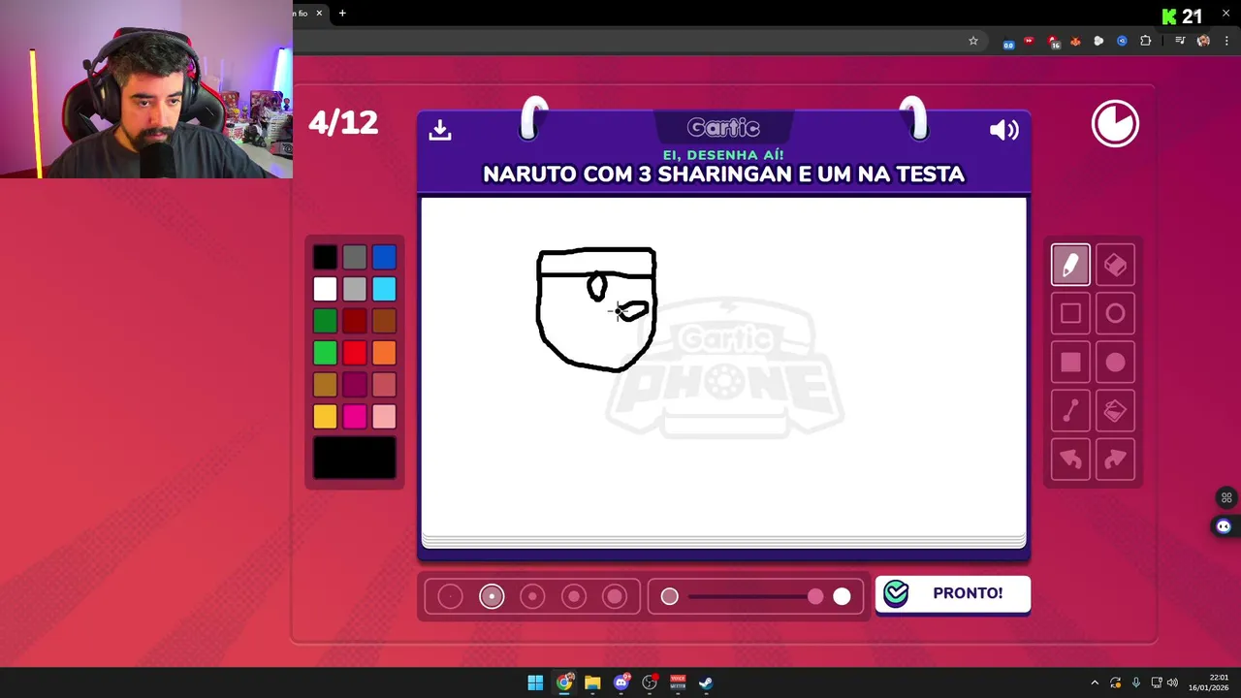Click the orange fox browser extension

[x=1075, y=41]
